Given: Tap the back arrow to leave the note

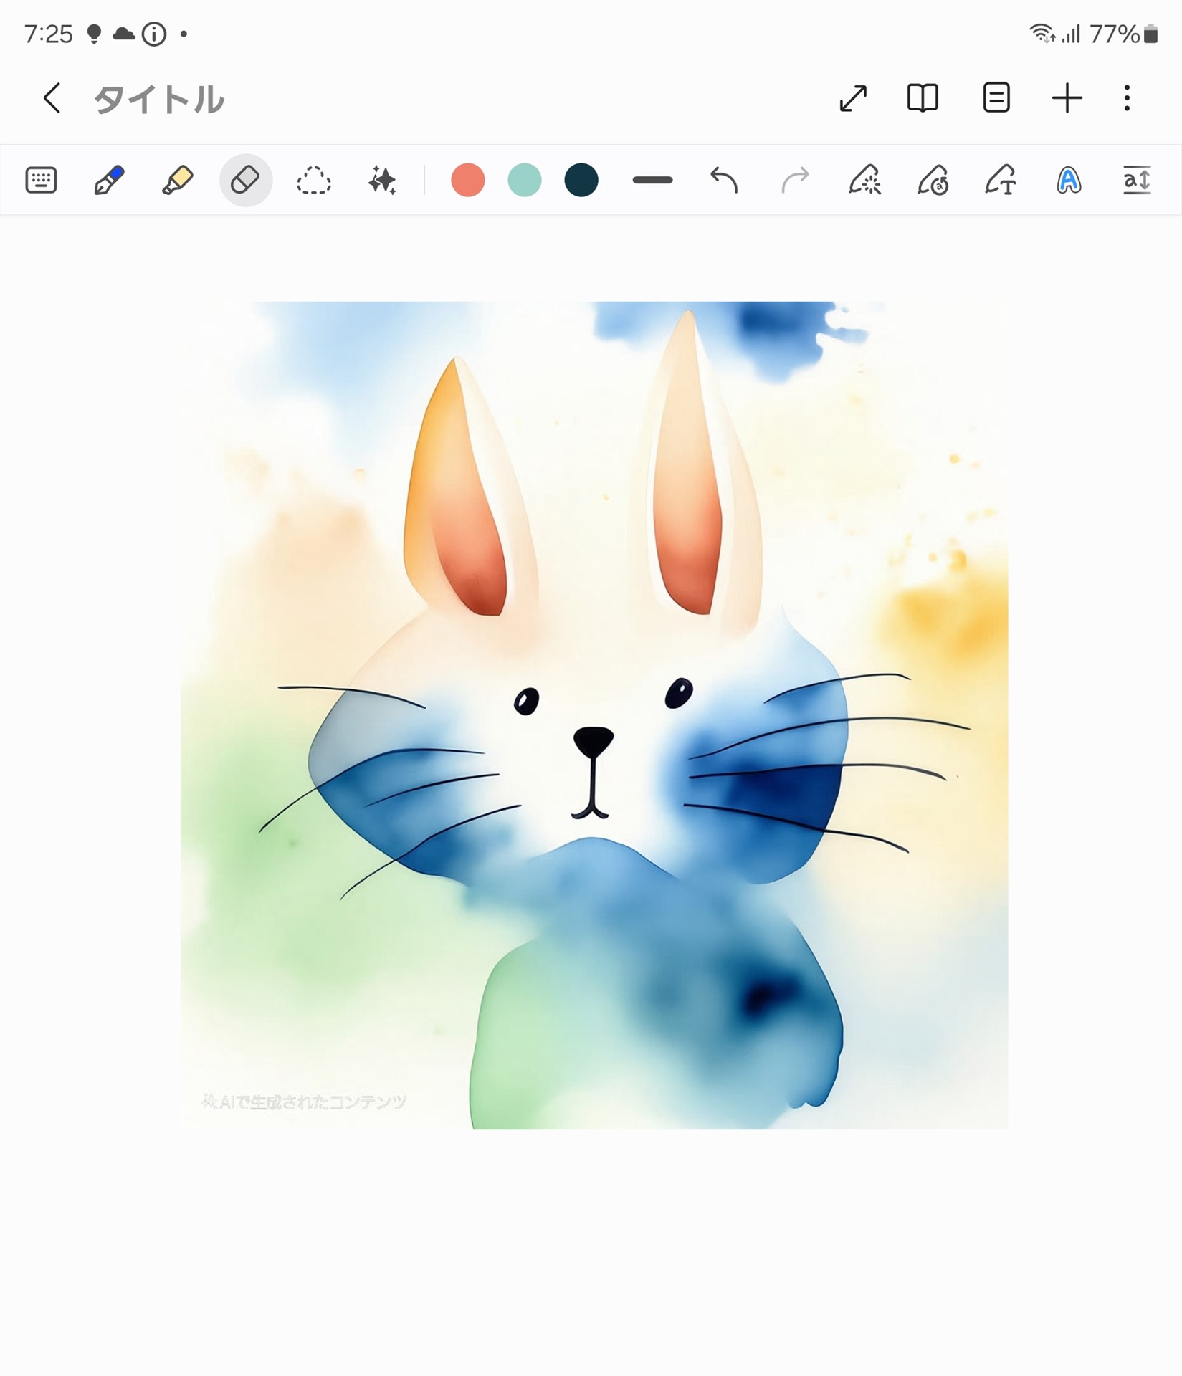Looking at the screenshot, I should (52, 99).
